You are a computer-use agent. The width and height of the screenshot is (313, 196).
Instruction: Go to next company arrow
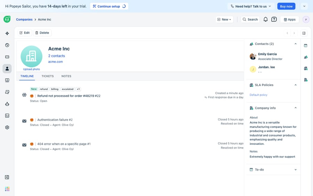(294, 33)
